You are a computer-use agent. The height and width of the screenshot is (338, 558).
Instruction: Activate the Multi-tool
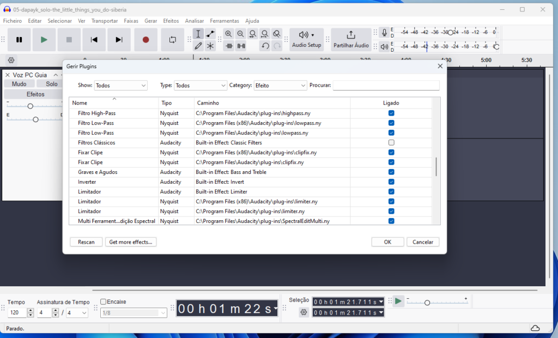[x=210, y=46]
